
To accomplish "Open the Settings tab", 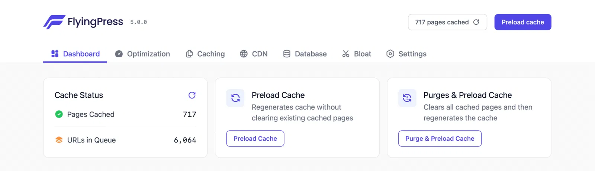I will click(x=406, y=54).
